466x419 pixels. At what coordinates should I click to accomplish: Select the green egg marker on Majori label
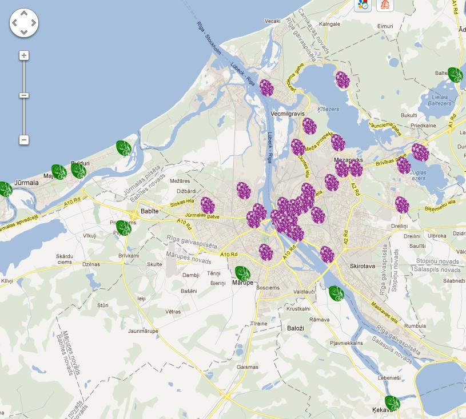(x=59, y=172)
